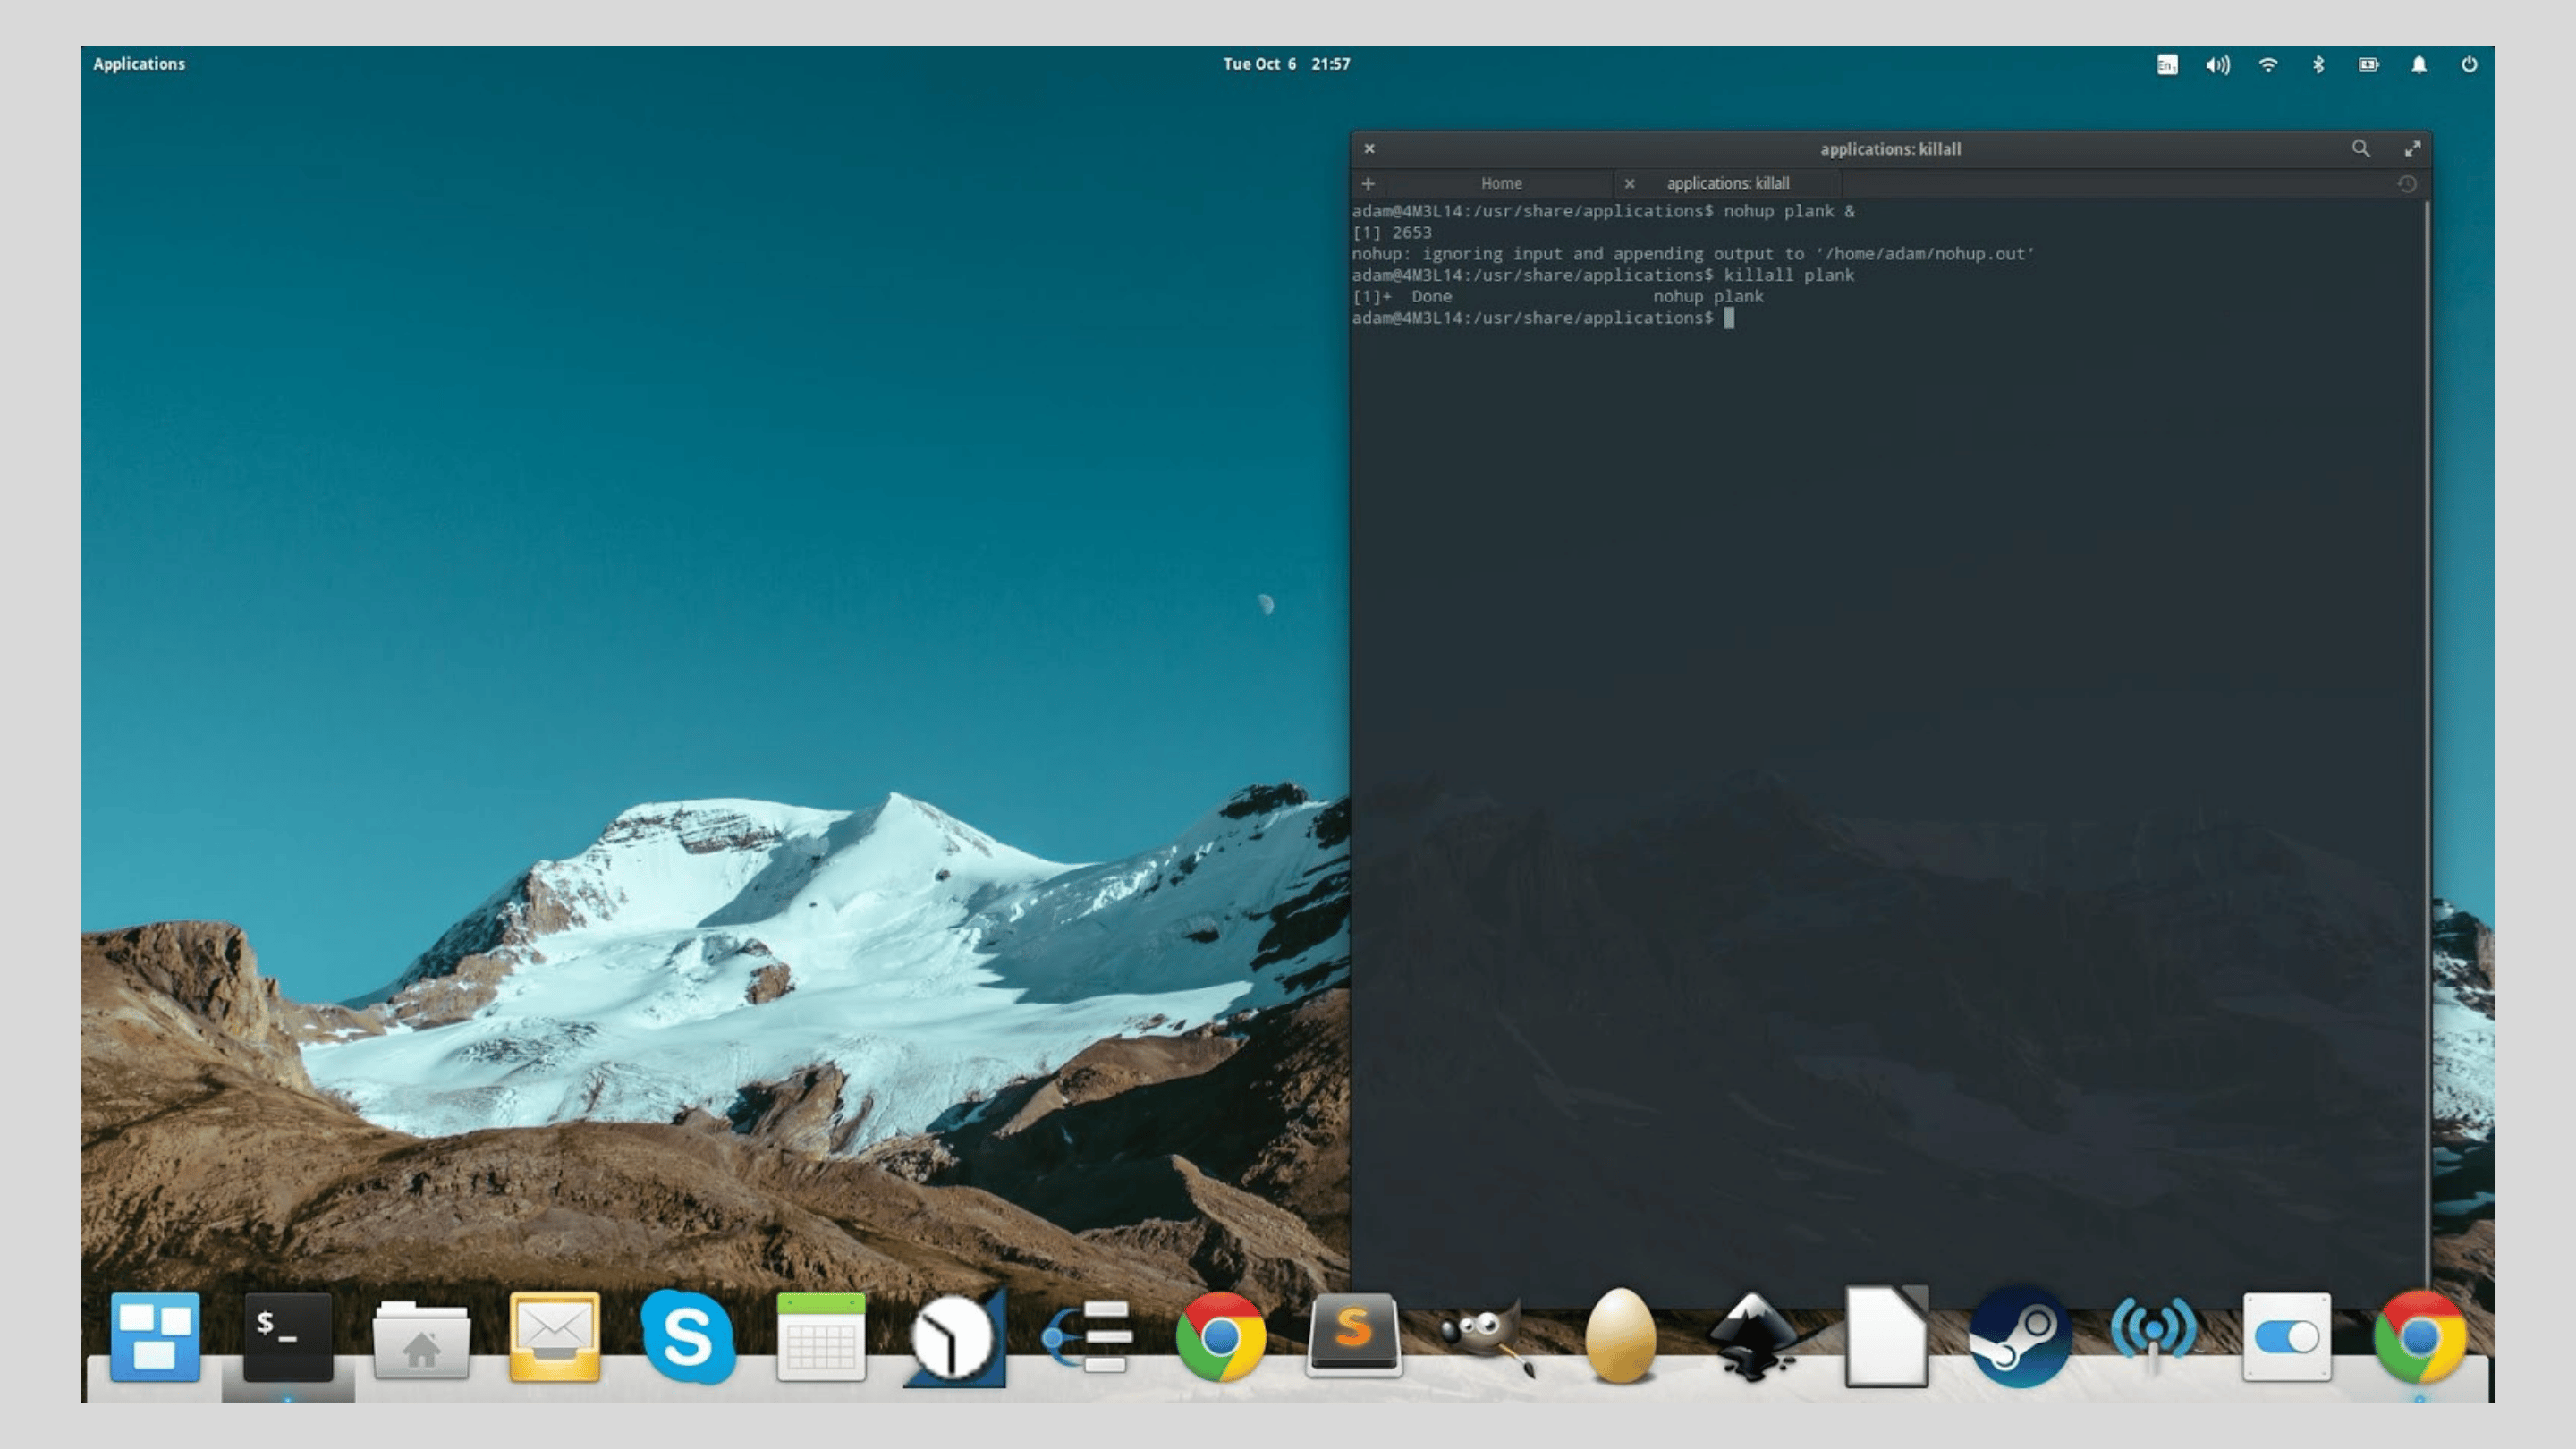Click the '[1] 2653' output line
This screenshot has width=2576, height=1449.
[x=1391, y=233]
